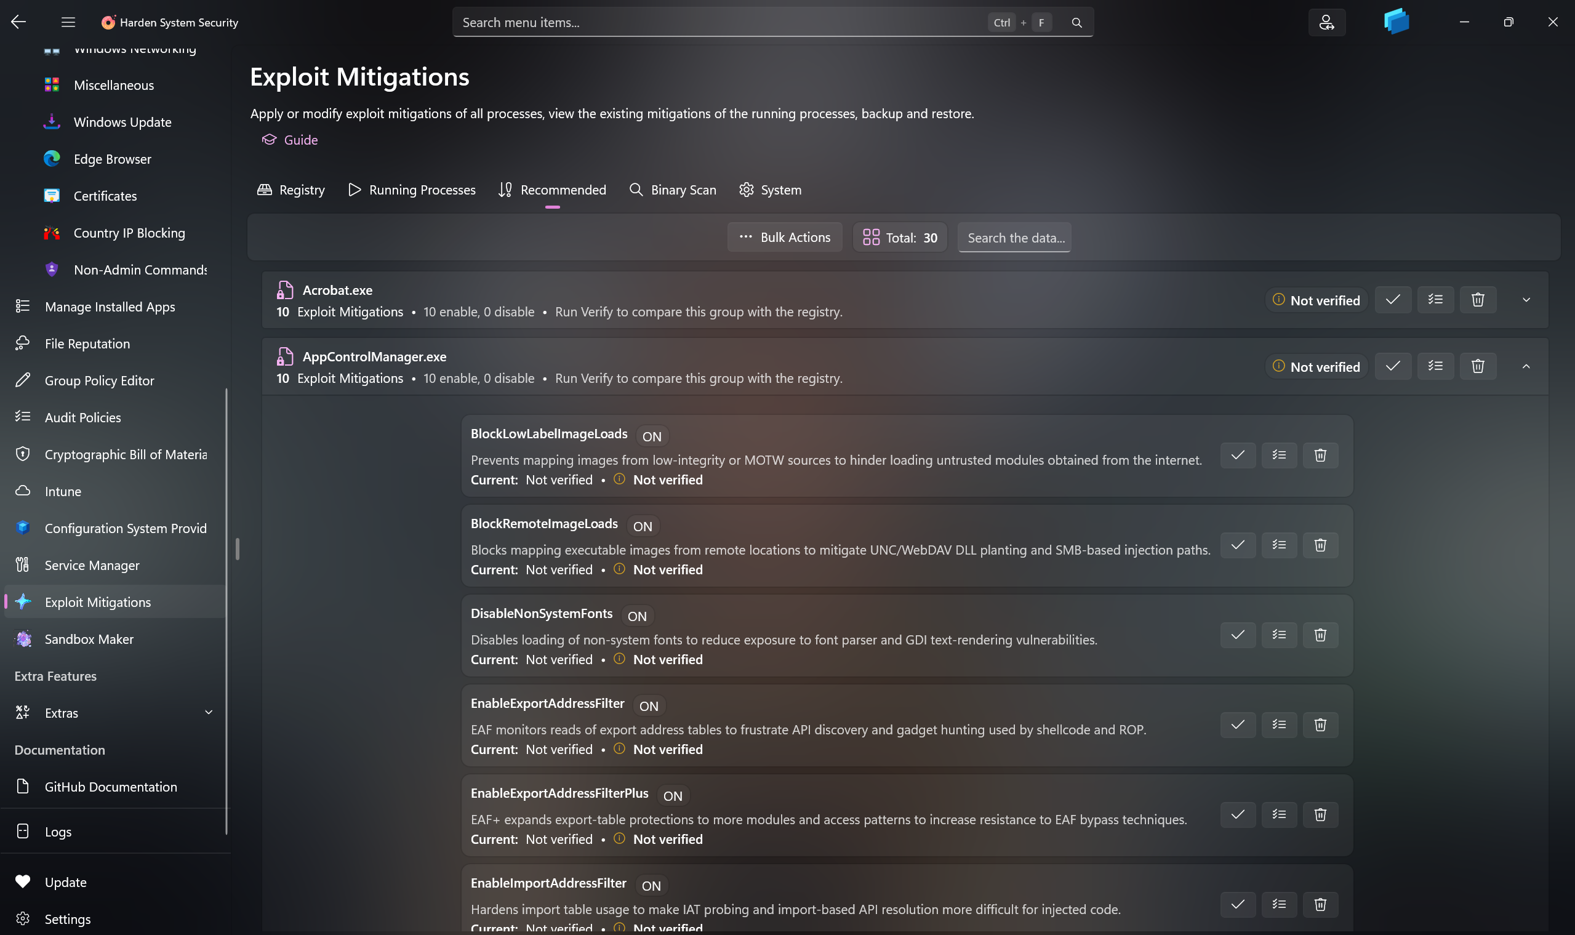Verify Acrobat.exe group with checklist icon

(1435, 300)
